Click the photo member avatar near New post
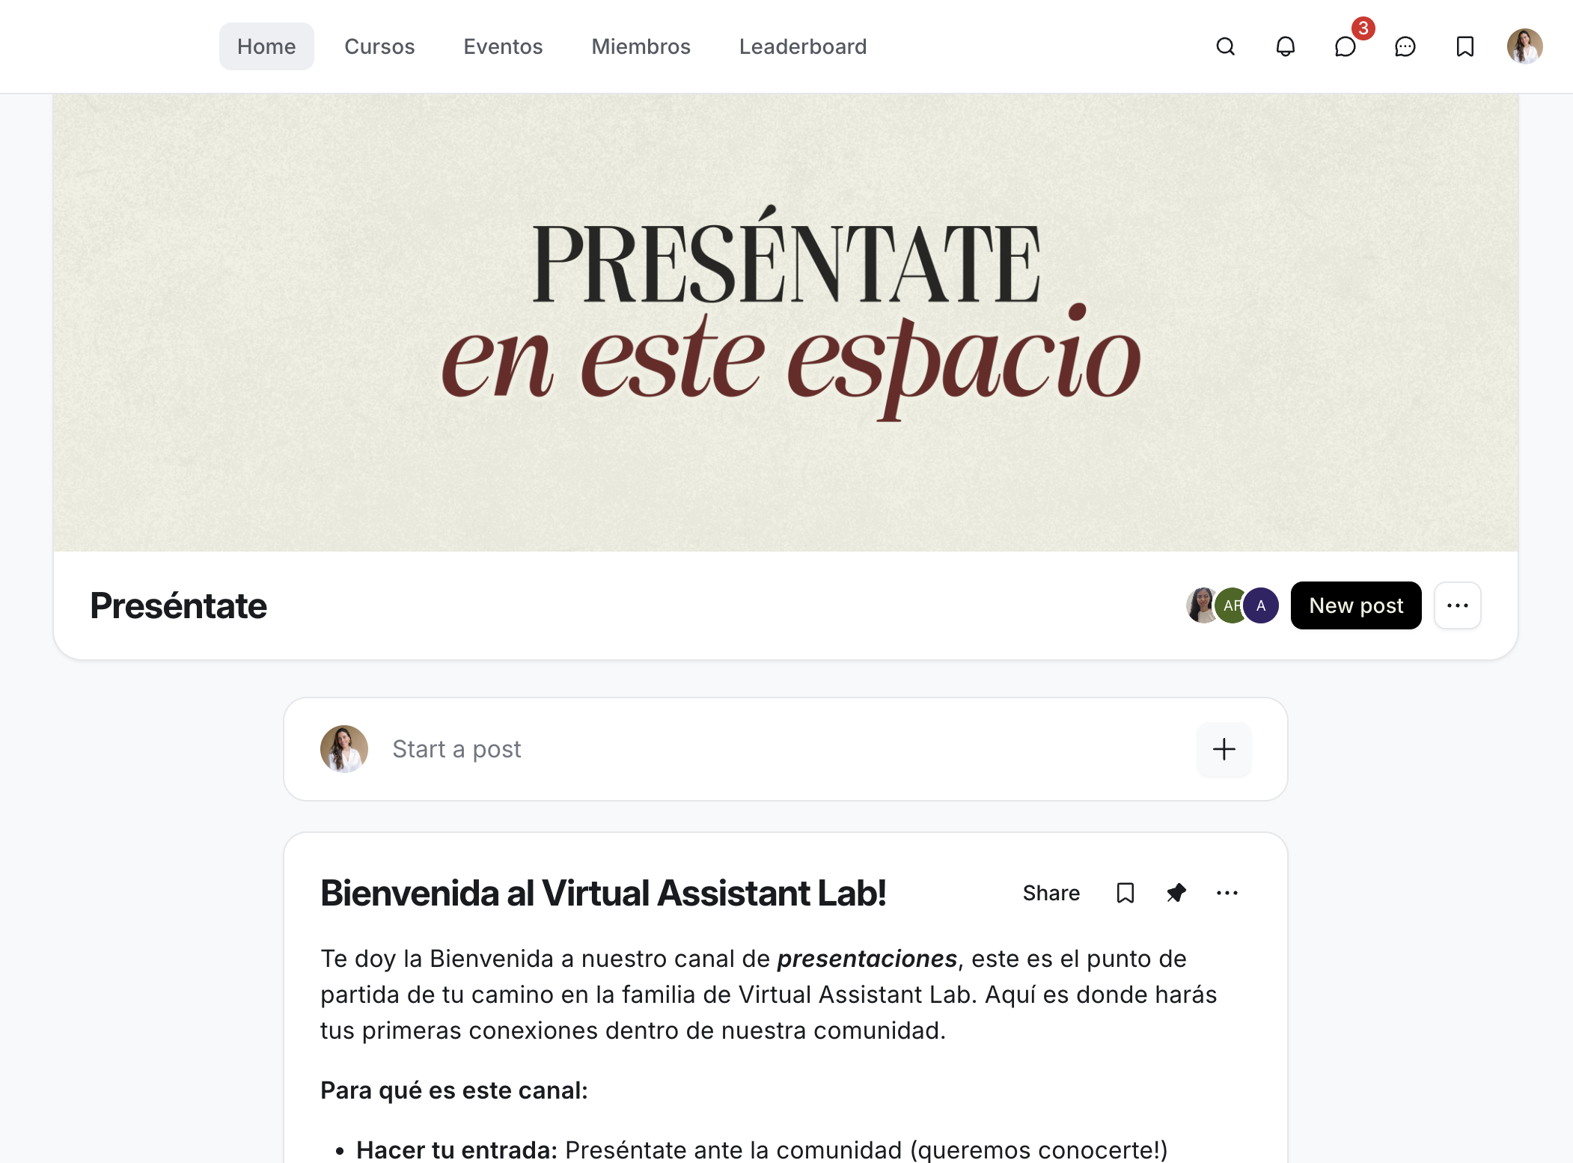Screen dimensions: 1573x1163 pos(1203,605)
